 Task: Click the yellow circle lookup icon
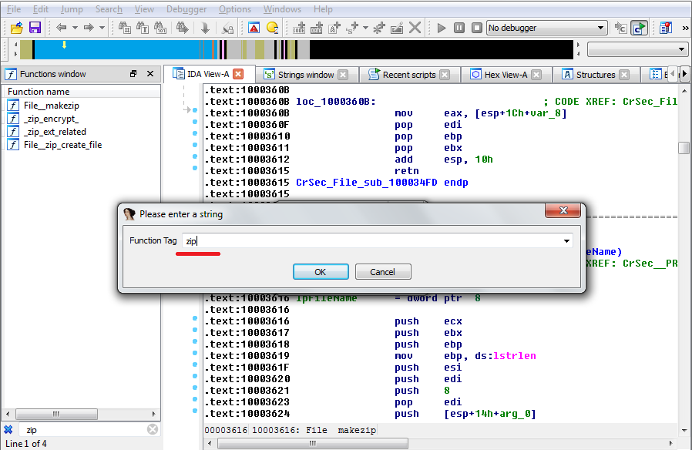coord(272,28)
